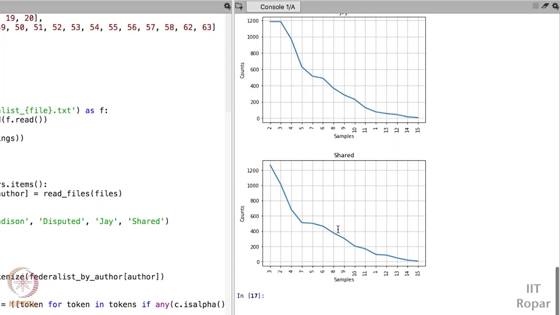Viewport: 560px width, 315px height.
Task: Open the console options gear menu
Action: coord(556,6)
